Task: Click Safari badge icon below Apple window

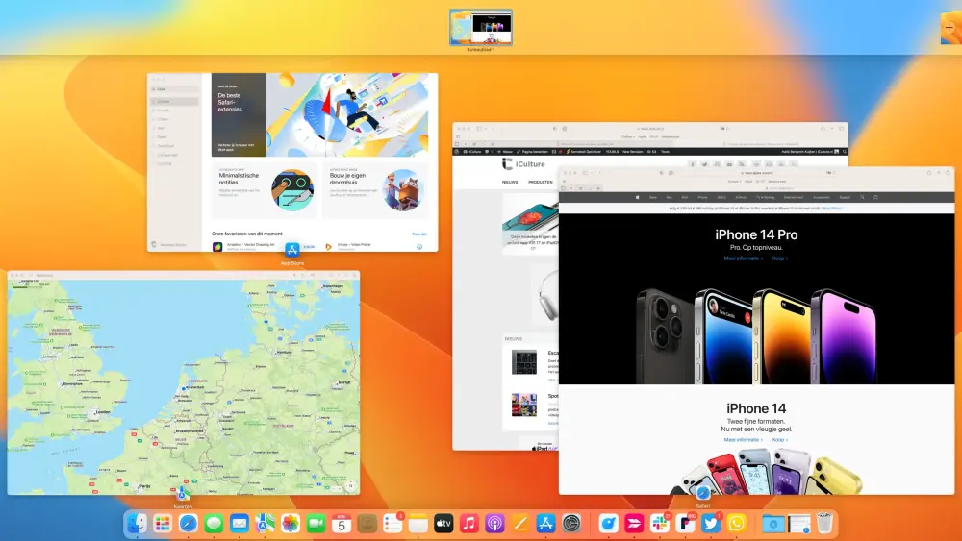Action: pyautogui.click(x=703, y=493)
